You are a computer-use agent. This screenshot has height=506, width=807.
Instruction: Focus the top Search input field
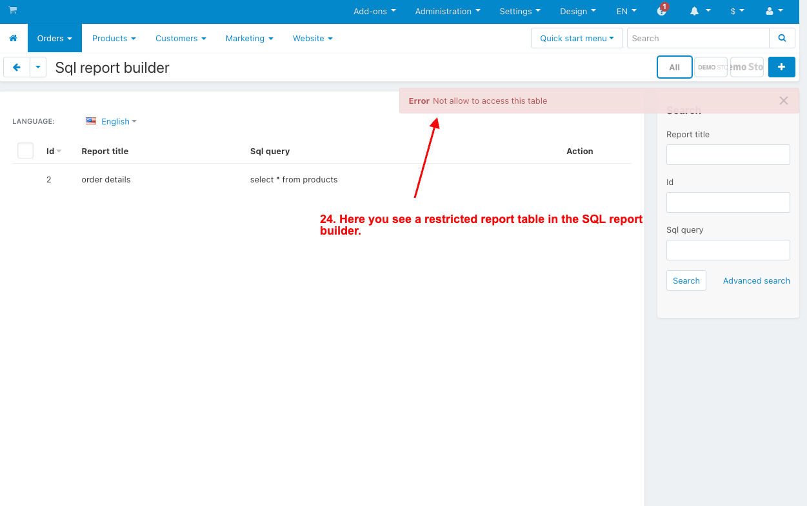point(698,38)
